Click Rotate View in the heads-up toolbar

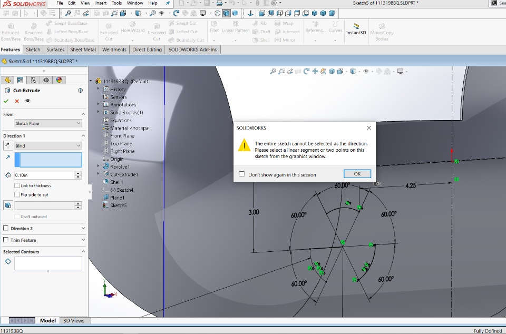coord(307,71)
